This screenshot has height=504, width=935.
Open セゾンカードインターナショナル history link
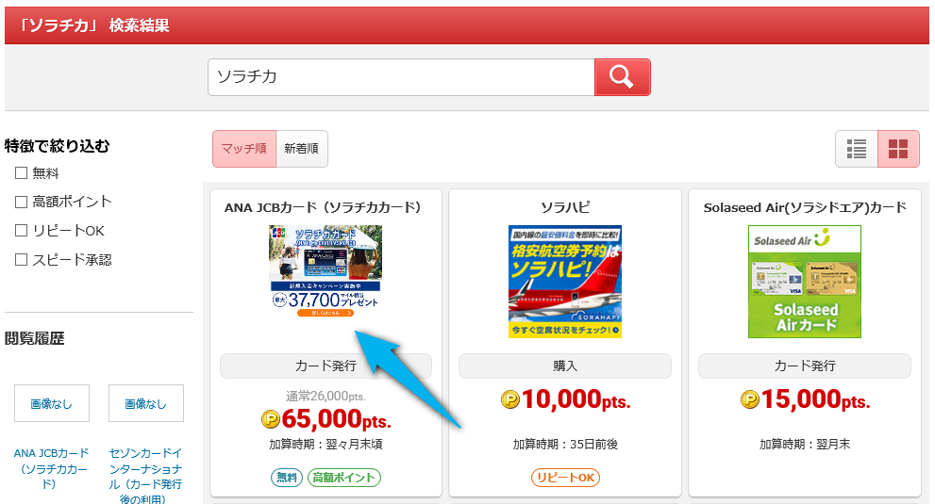(x=145, y=476)
